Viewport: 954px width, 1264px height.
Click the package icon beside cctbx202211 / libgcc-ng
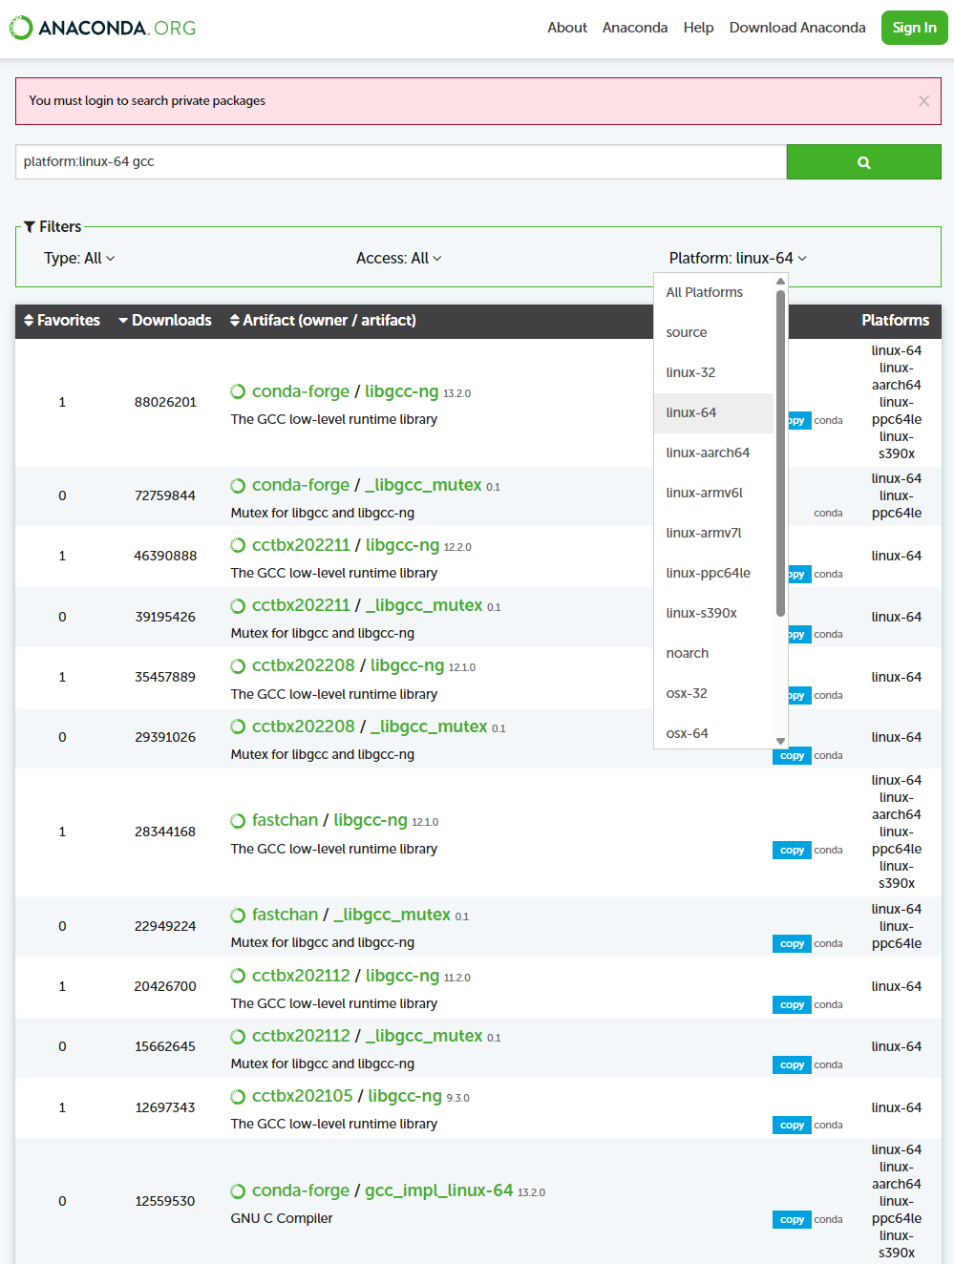pos(238,545)
